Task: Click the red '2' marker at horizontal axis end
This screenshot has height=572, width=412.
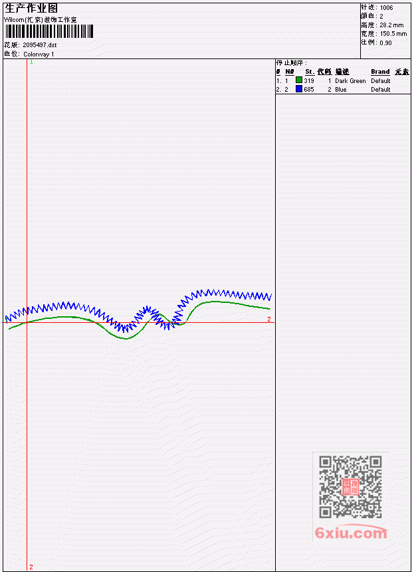Action: [x=269, y=319]
